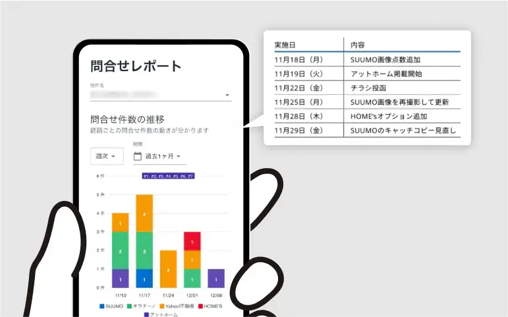Image resolution: width=508 pixels, height=317 pixels.
Task: Select the チラシ投函 table row
Action: (x=366, y=88)
